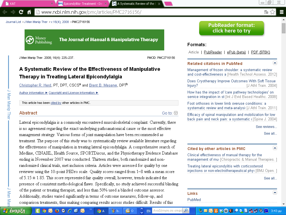Open the Chrome menu button
The image size is (286, 215).
coord(282,12)
